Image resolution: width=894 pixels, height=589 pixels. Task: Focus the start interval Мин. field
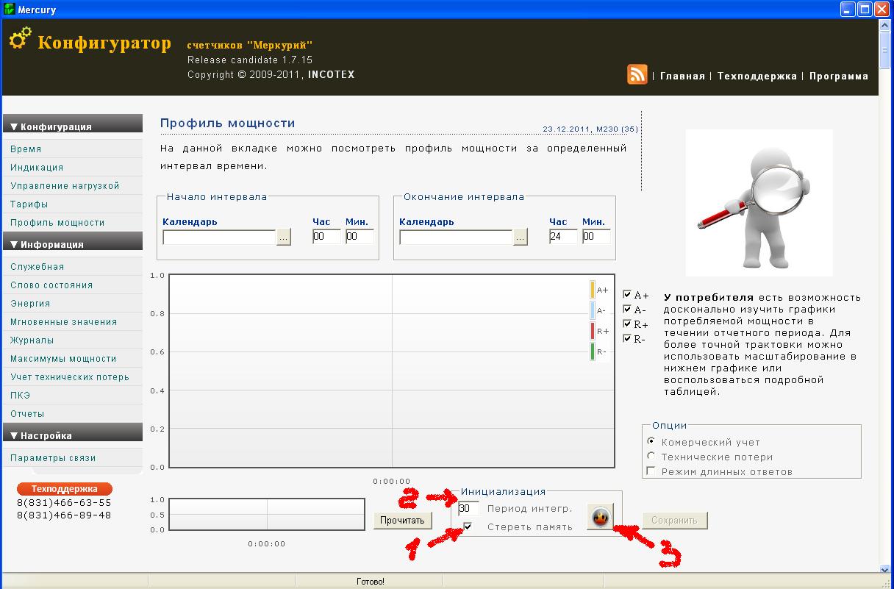360,237
